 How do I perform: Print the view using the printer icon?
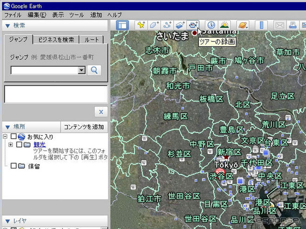(x=293, y=25)
